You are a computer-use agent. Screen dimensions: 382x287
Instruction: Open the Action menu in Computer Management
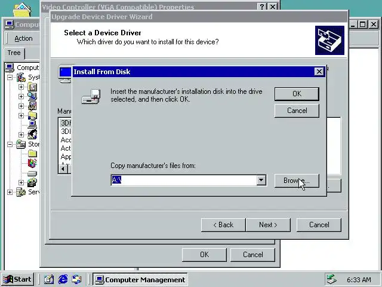coord(23,38)
